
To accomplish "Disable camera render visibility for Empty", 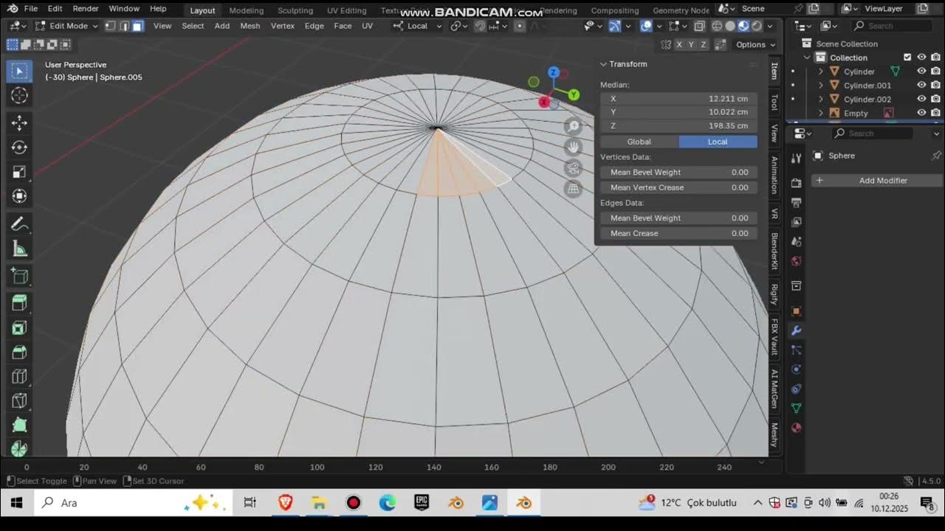I will point(935,113).
